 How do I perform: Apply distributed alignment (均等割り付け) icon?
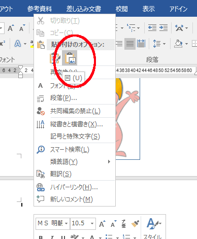tap(141, 44)
